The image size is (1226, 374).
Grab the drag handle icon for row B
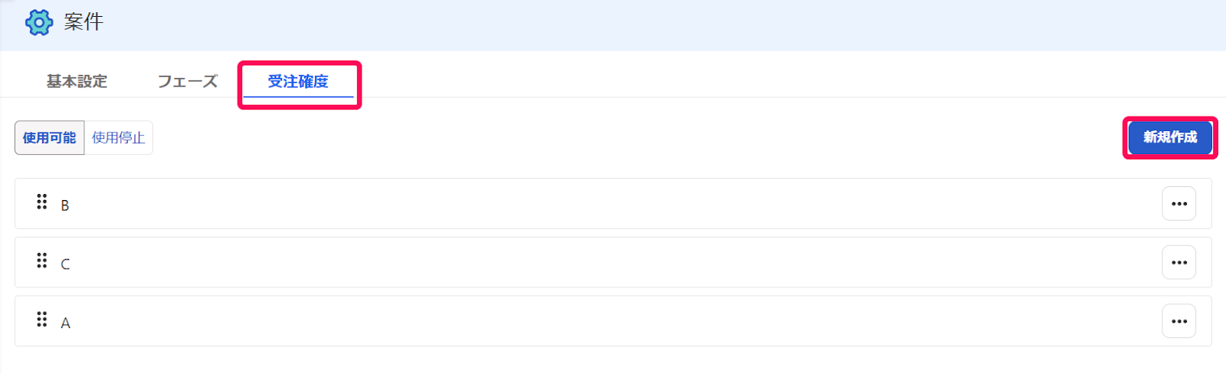pos(42,202)
